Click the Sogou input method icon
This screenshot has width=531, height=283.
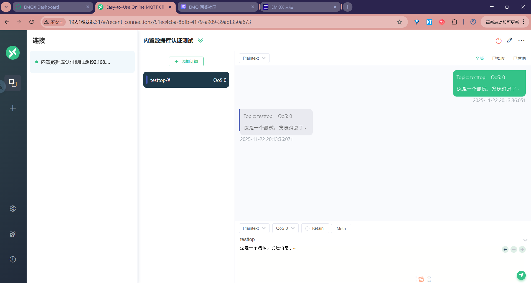coord(421,279)
